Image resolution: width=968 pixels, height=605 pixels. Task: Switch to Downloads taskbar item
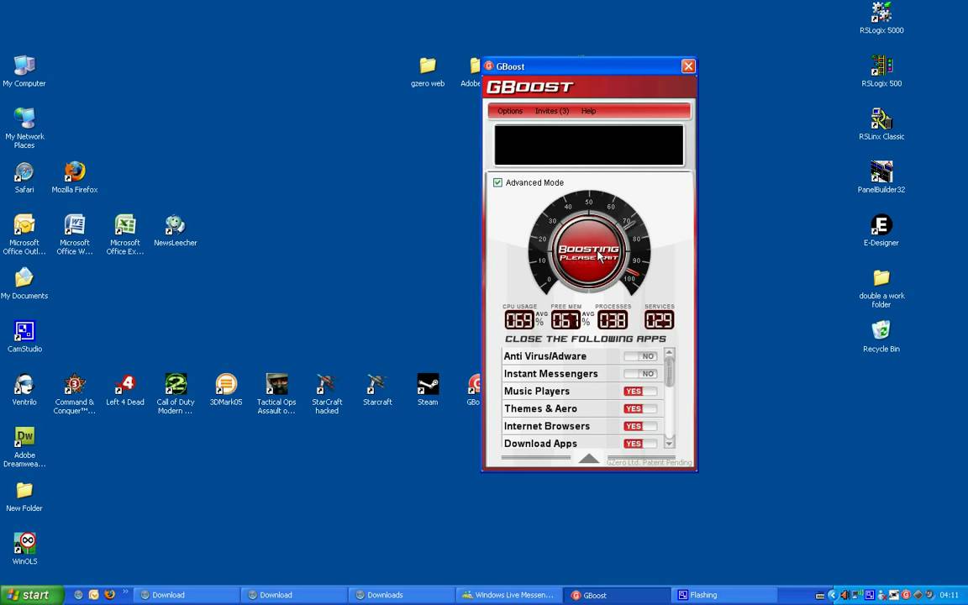(x=402, y=595)
